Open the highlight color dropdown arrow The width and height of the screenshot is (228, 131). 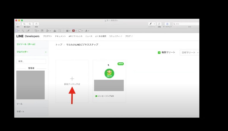[154, 24]
